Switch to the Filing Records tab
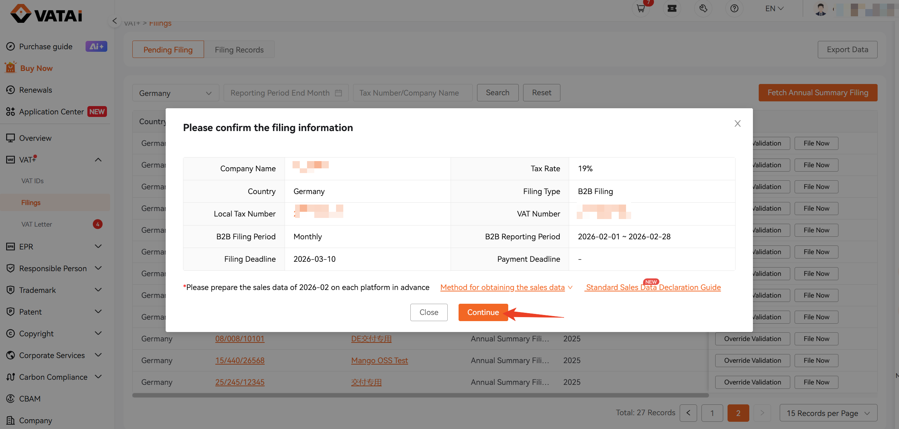The image size is (899, 429). point(239,50)
